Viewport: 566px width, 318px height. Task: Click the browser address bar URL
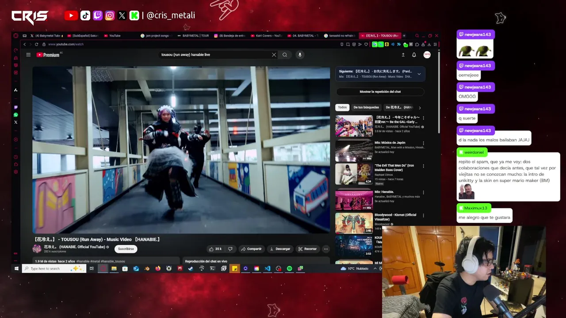tap(66, 44)
